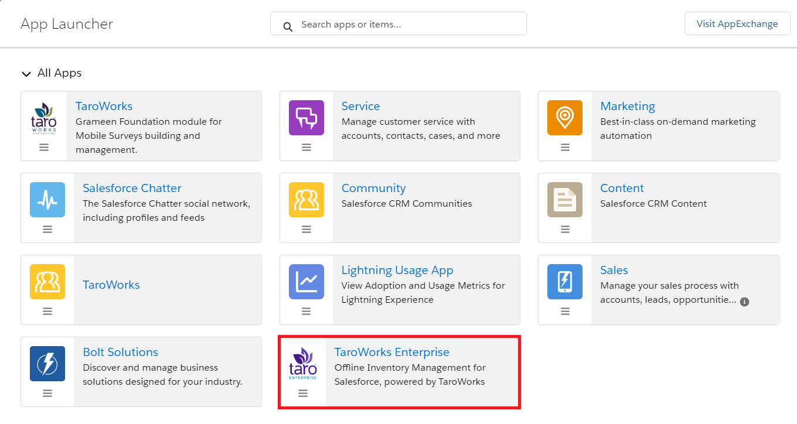Click the drag handle on the Service tile
797x424 pixels.
click(306, 148)
